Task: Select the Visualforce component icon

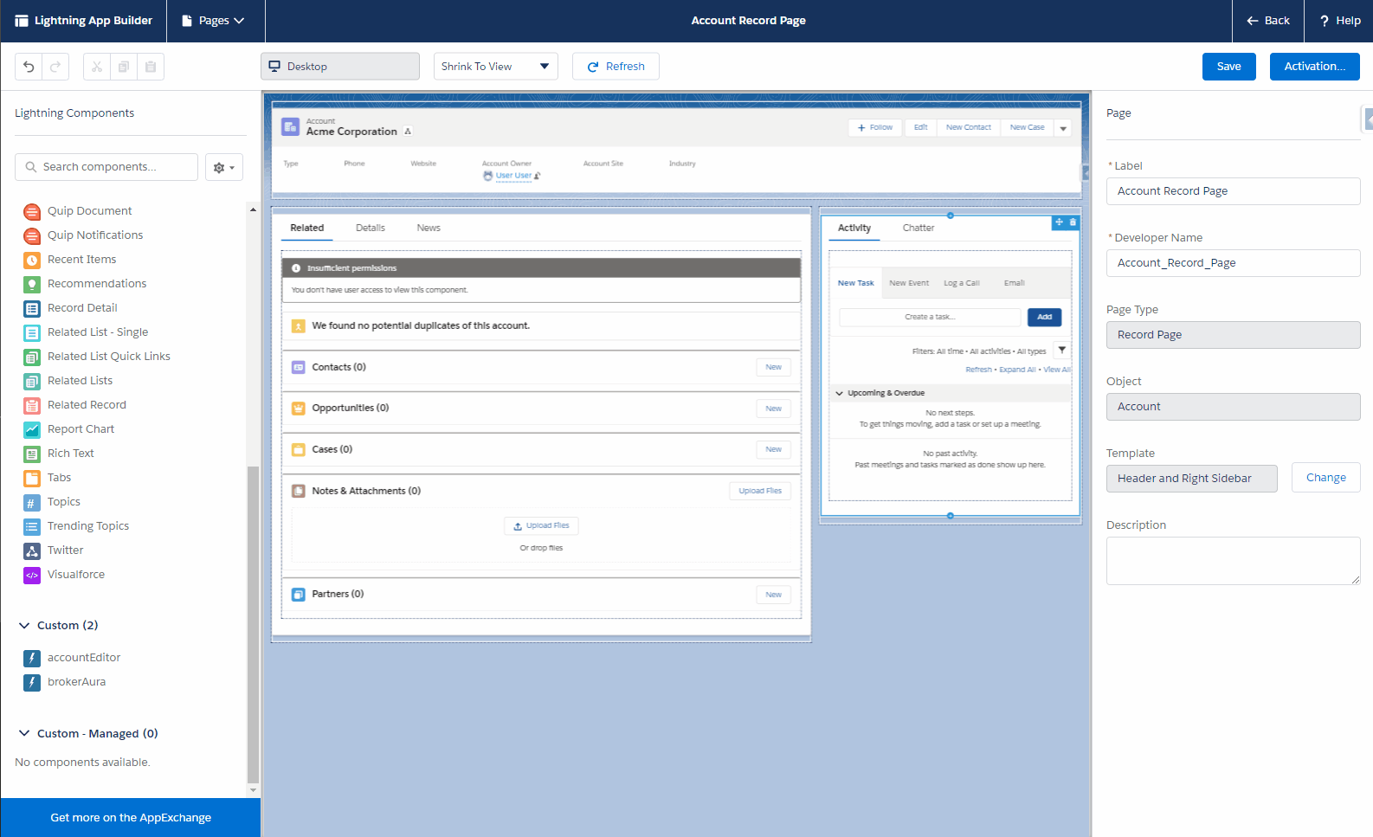Action: (32, 575)
